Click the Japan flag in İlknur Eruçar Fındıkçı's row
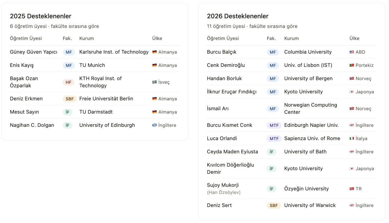Screen dimensions: 389x223 point(352,92)
